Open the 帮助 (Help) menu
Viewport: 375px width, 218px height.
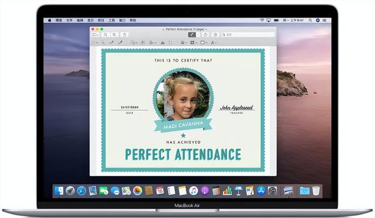coord(133,21)
